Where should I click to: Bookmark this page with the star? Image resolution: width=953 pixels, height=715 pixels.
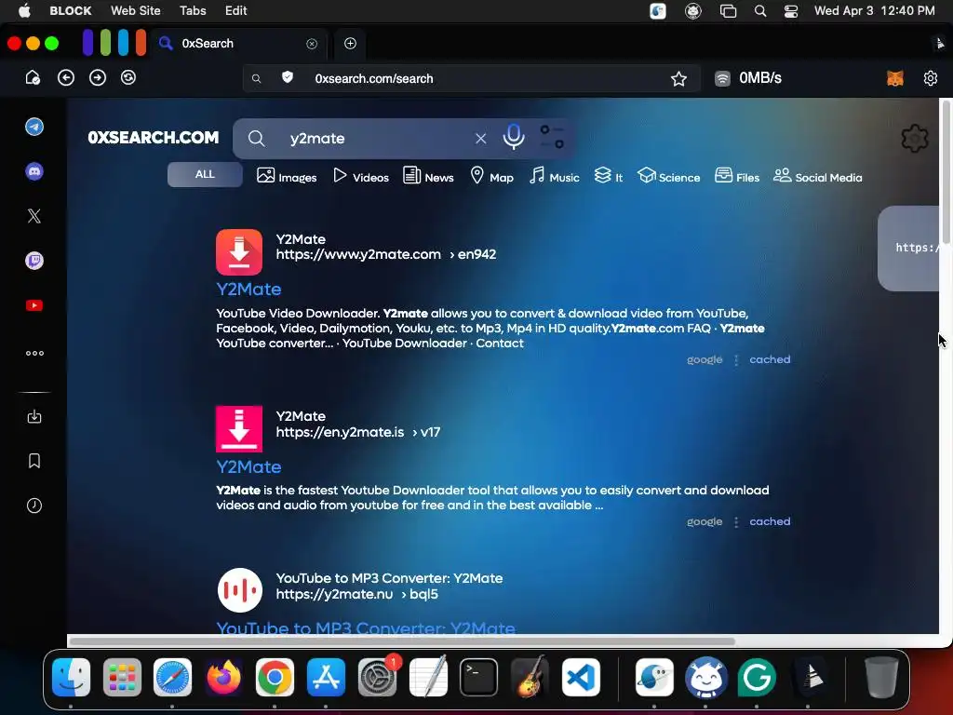(x=678, y=78)
